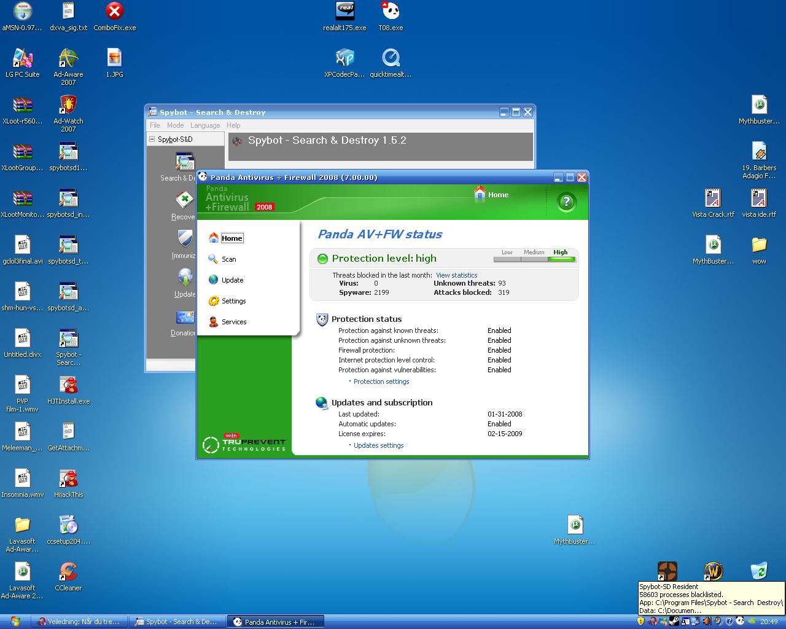Click license expiry date 02-15-2009
Viewport: 786px width, 629px height.
505,434
